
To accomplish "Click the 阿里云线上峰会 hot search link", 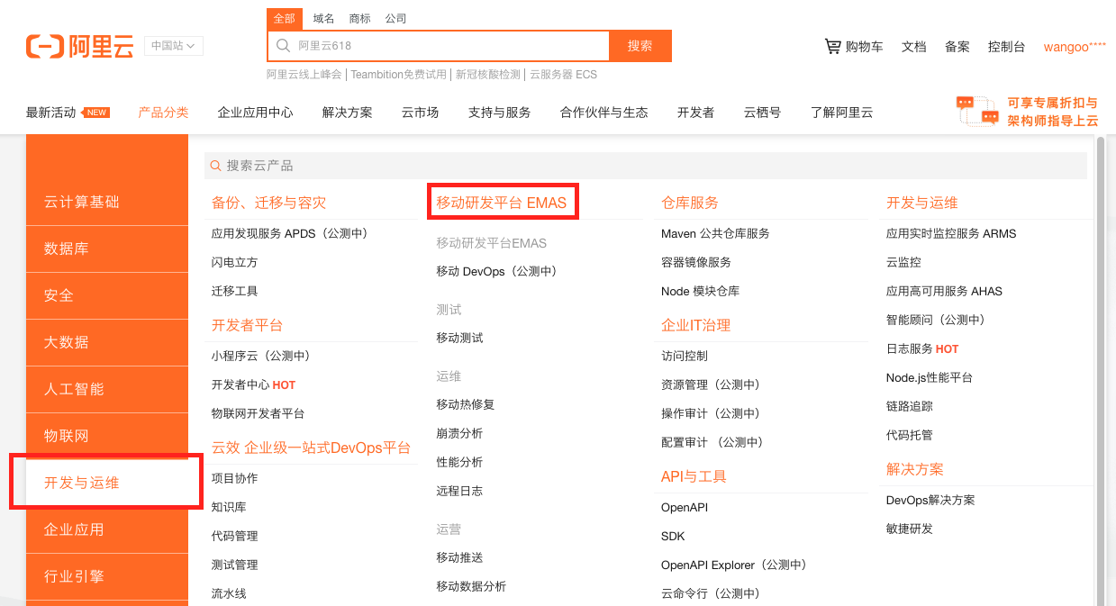I will 305,75.
